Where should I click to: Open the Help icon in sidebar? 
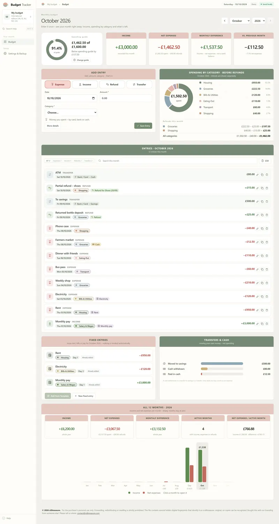coord(4,518)
